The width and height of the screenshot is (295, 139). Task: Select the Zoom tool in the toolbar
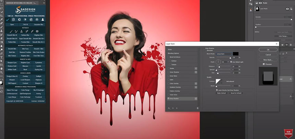[1, 72]
